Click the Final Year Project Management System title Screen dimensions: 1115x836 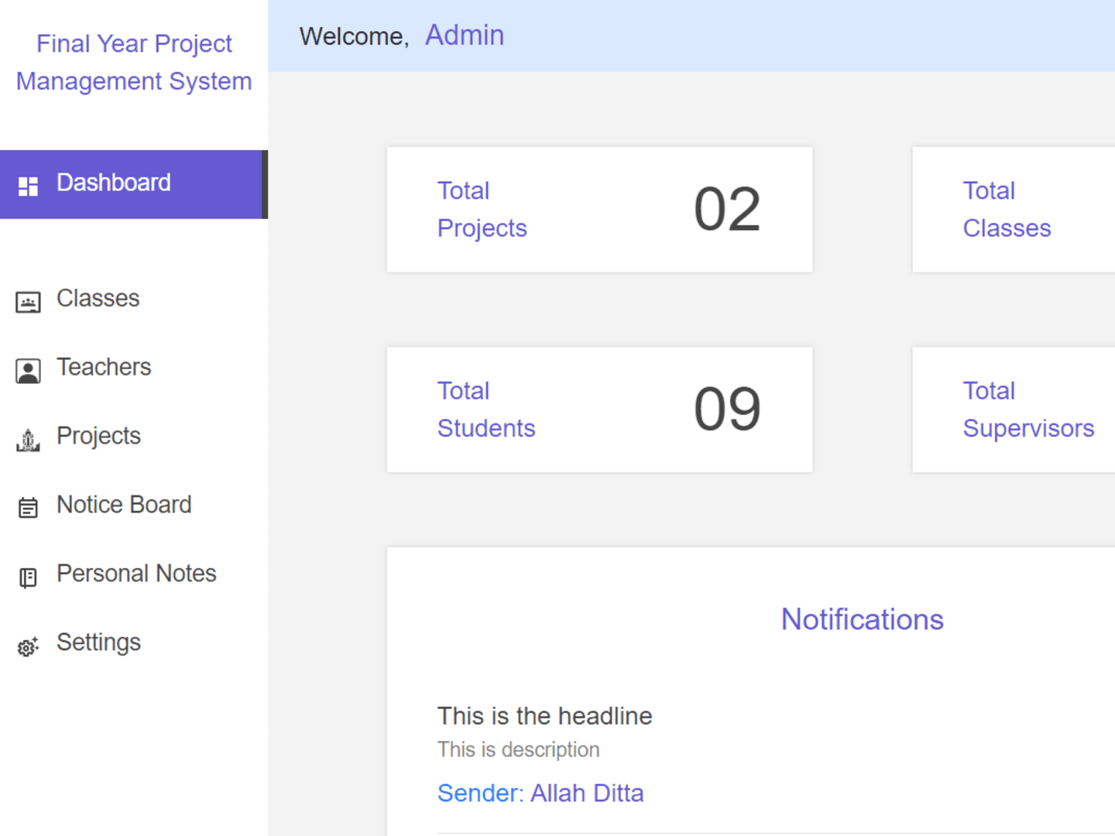134,62
